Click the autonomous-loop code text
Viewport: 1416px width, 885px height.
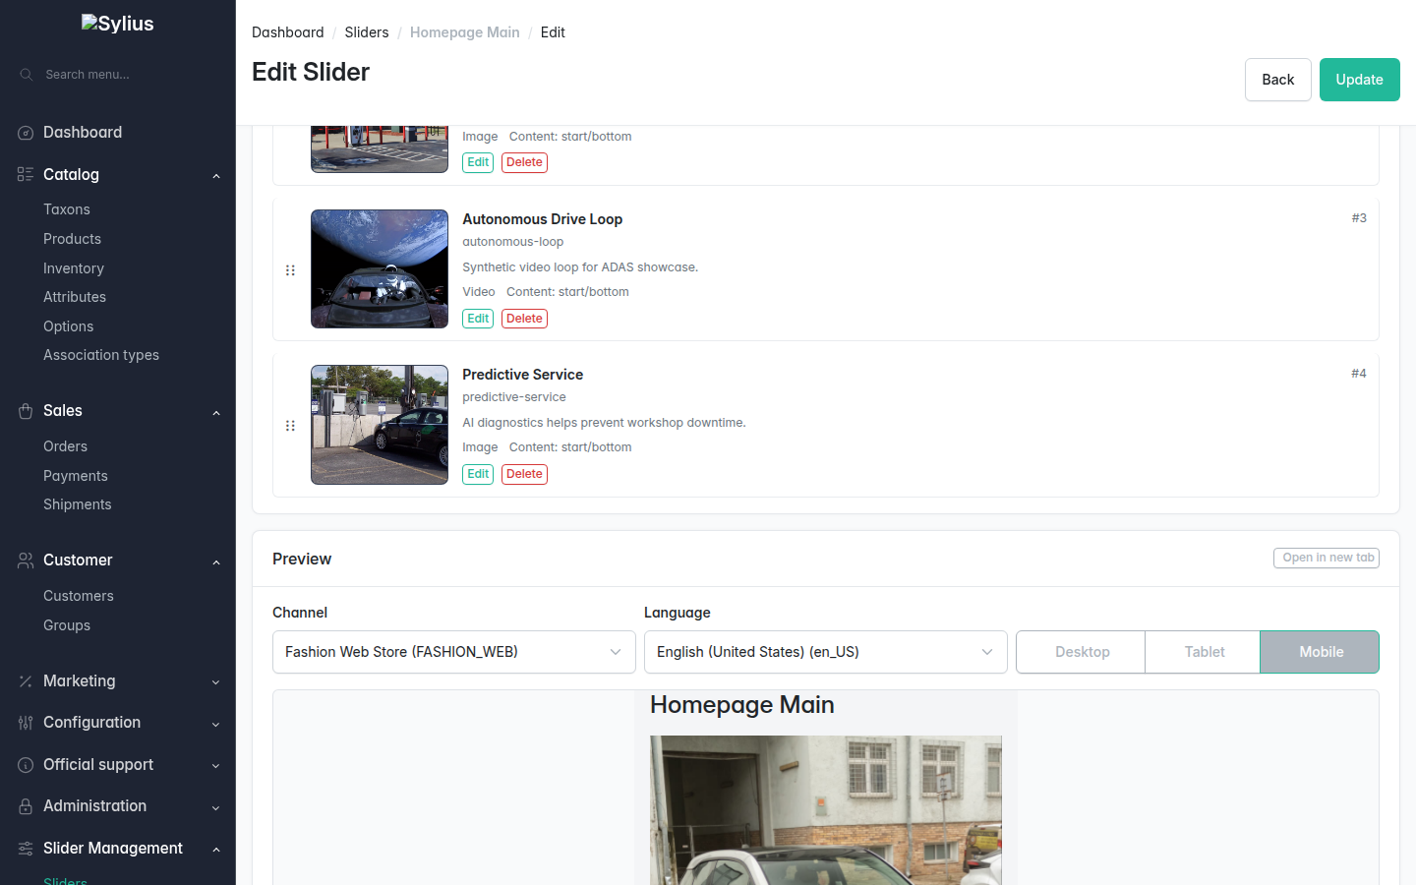tap(513, 242)
